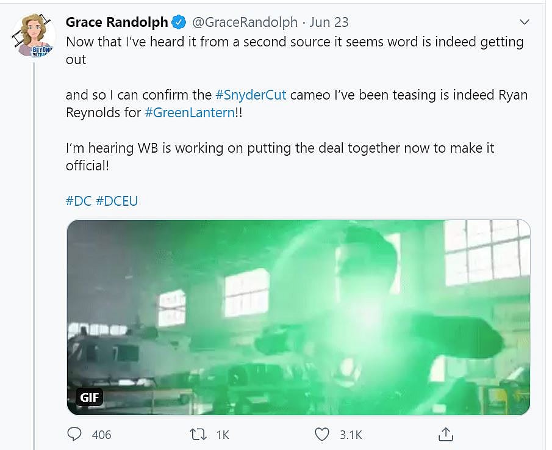Expand the tweet options chevron
The width and height of the screenshot is (552, 450).
tap(524, 23)
